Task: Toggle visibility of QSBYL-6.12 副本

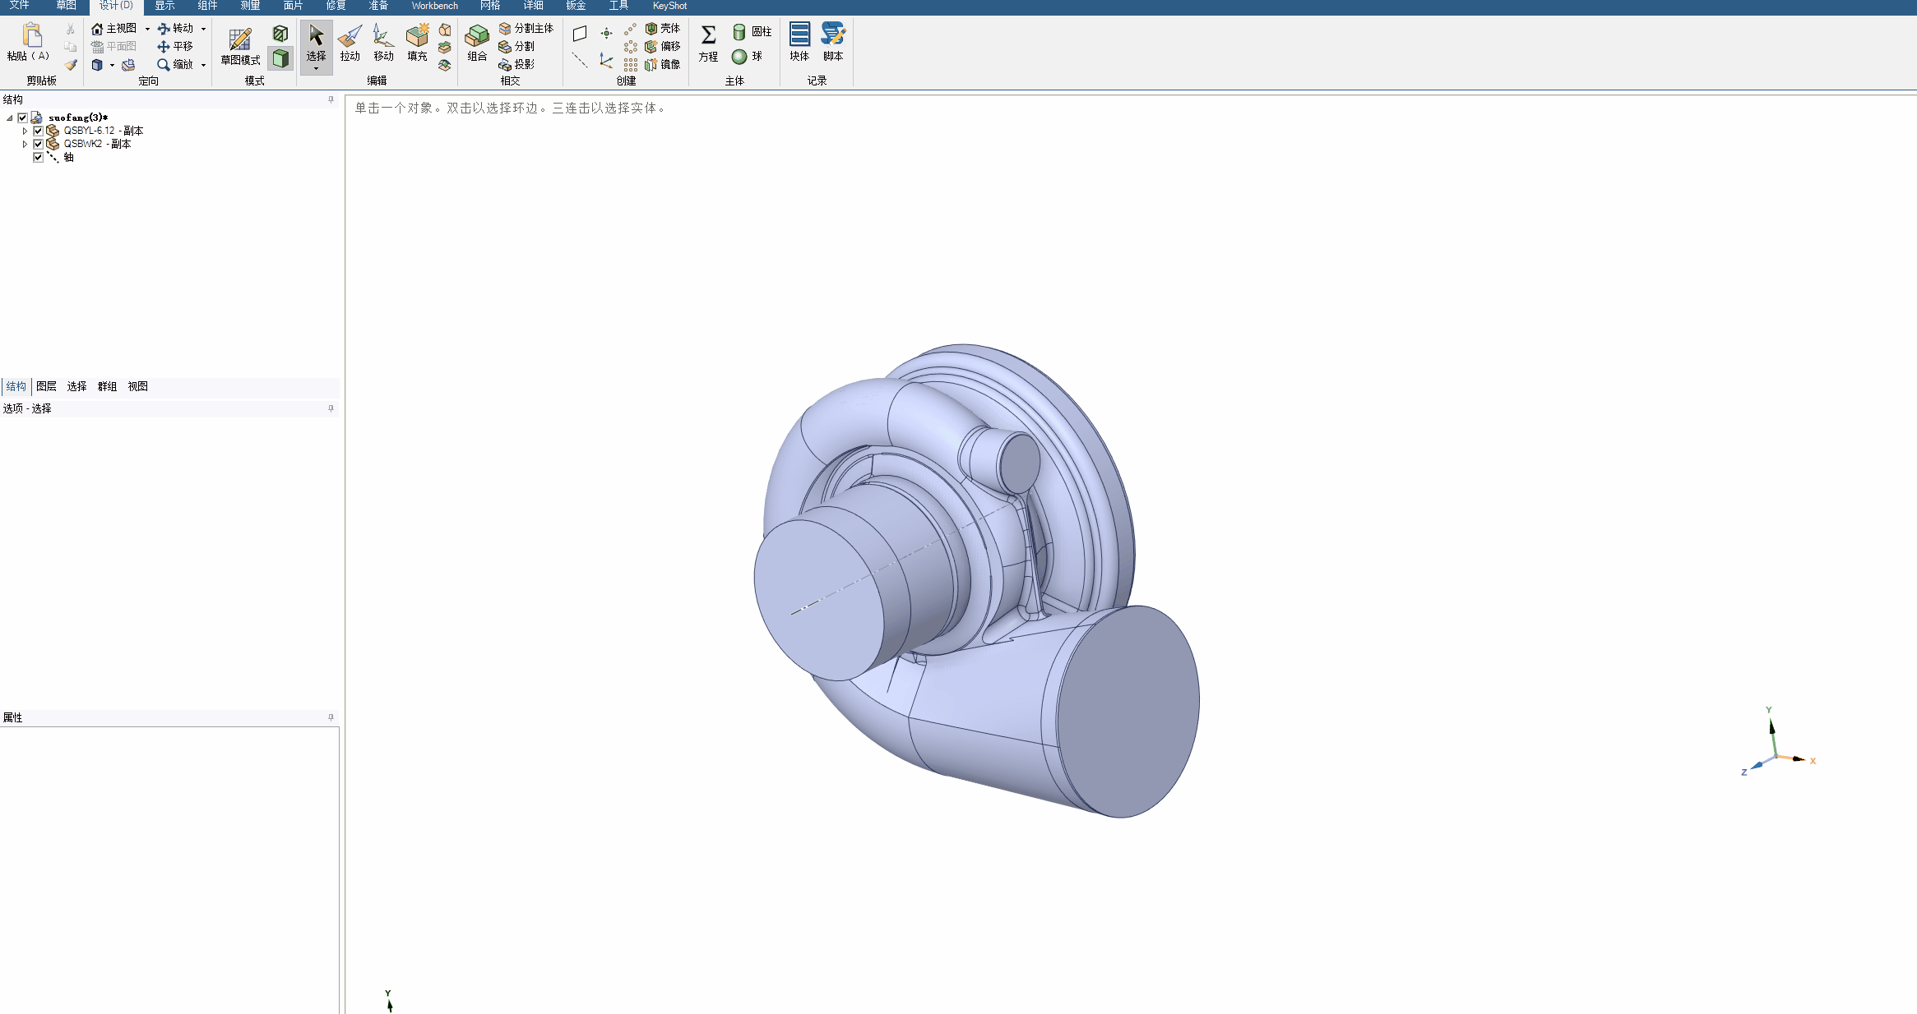Action: tap(38, 131)
